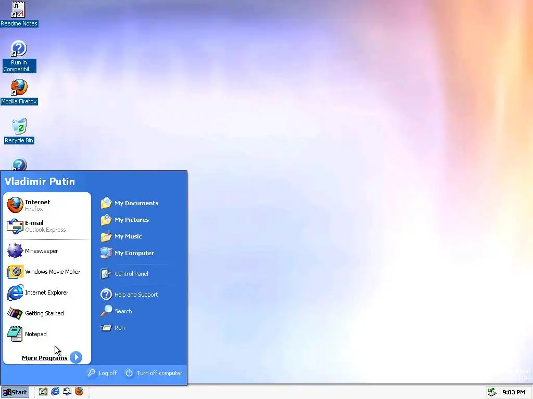Viewport: 533px width, 399px height.
Task: Click the Firefox icon in Start menu
Action: (x=15, y=205)
